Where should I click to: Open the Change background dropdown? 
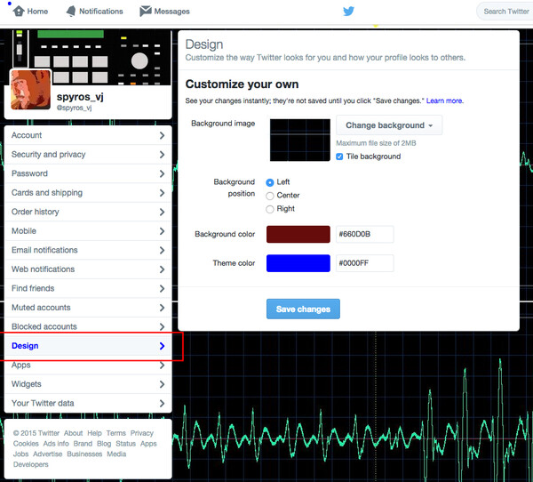click(389, 125)
